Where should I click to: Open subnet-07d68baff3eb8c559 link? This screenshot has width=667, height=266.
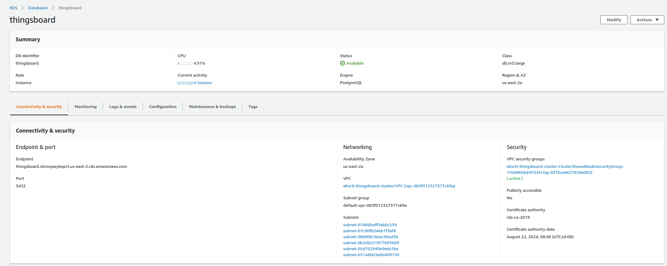click(370, 225)
